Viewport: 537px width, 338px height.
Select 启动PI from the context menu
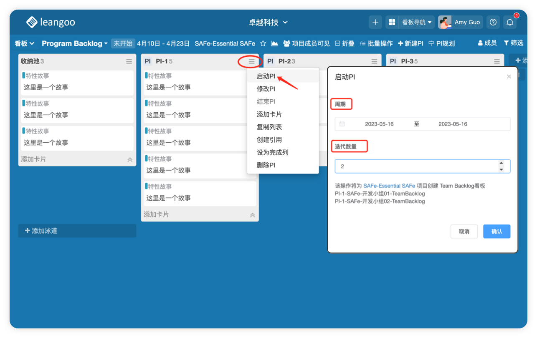tap(266, 76)
